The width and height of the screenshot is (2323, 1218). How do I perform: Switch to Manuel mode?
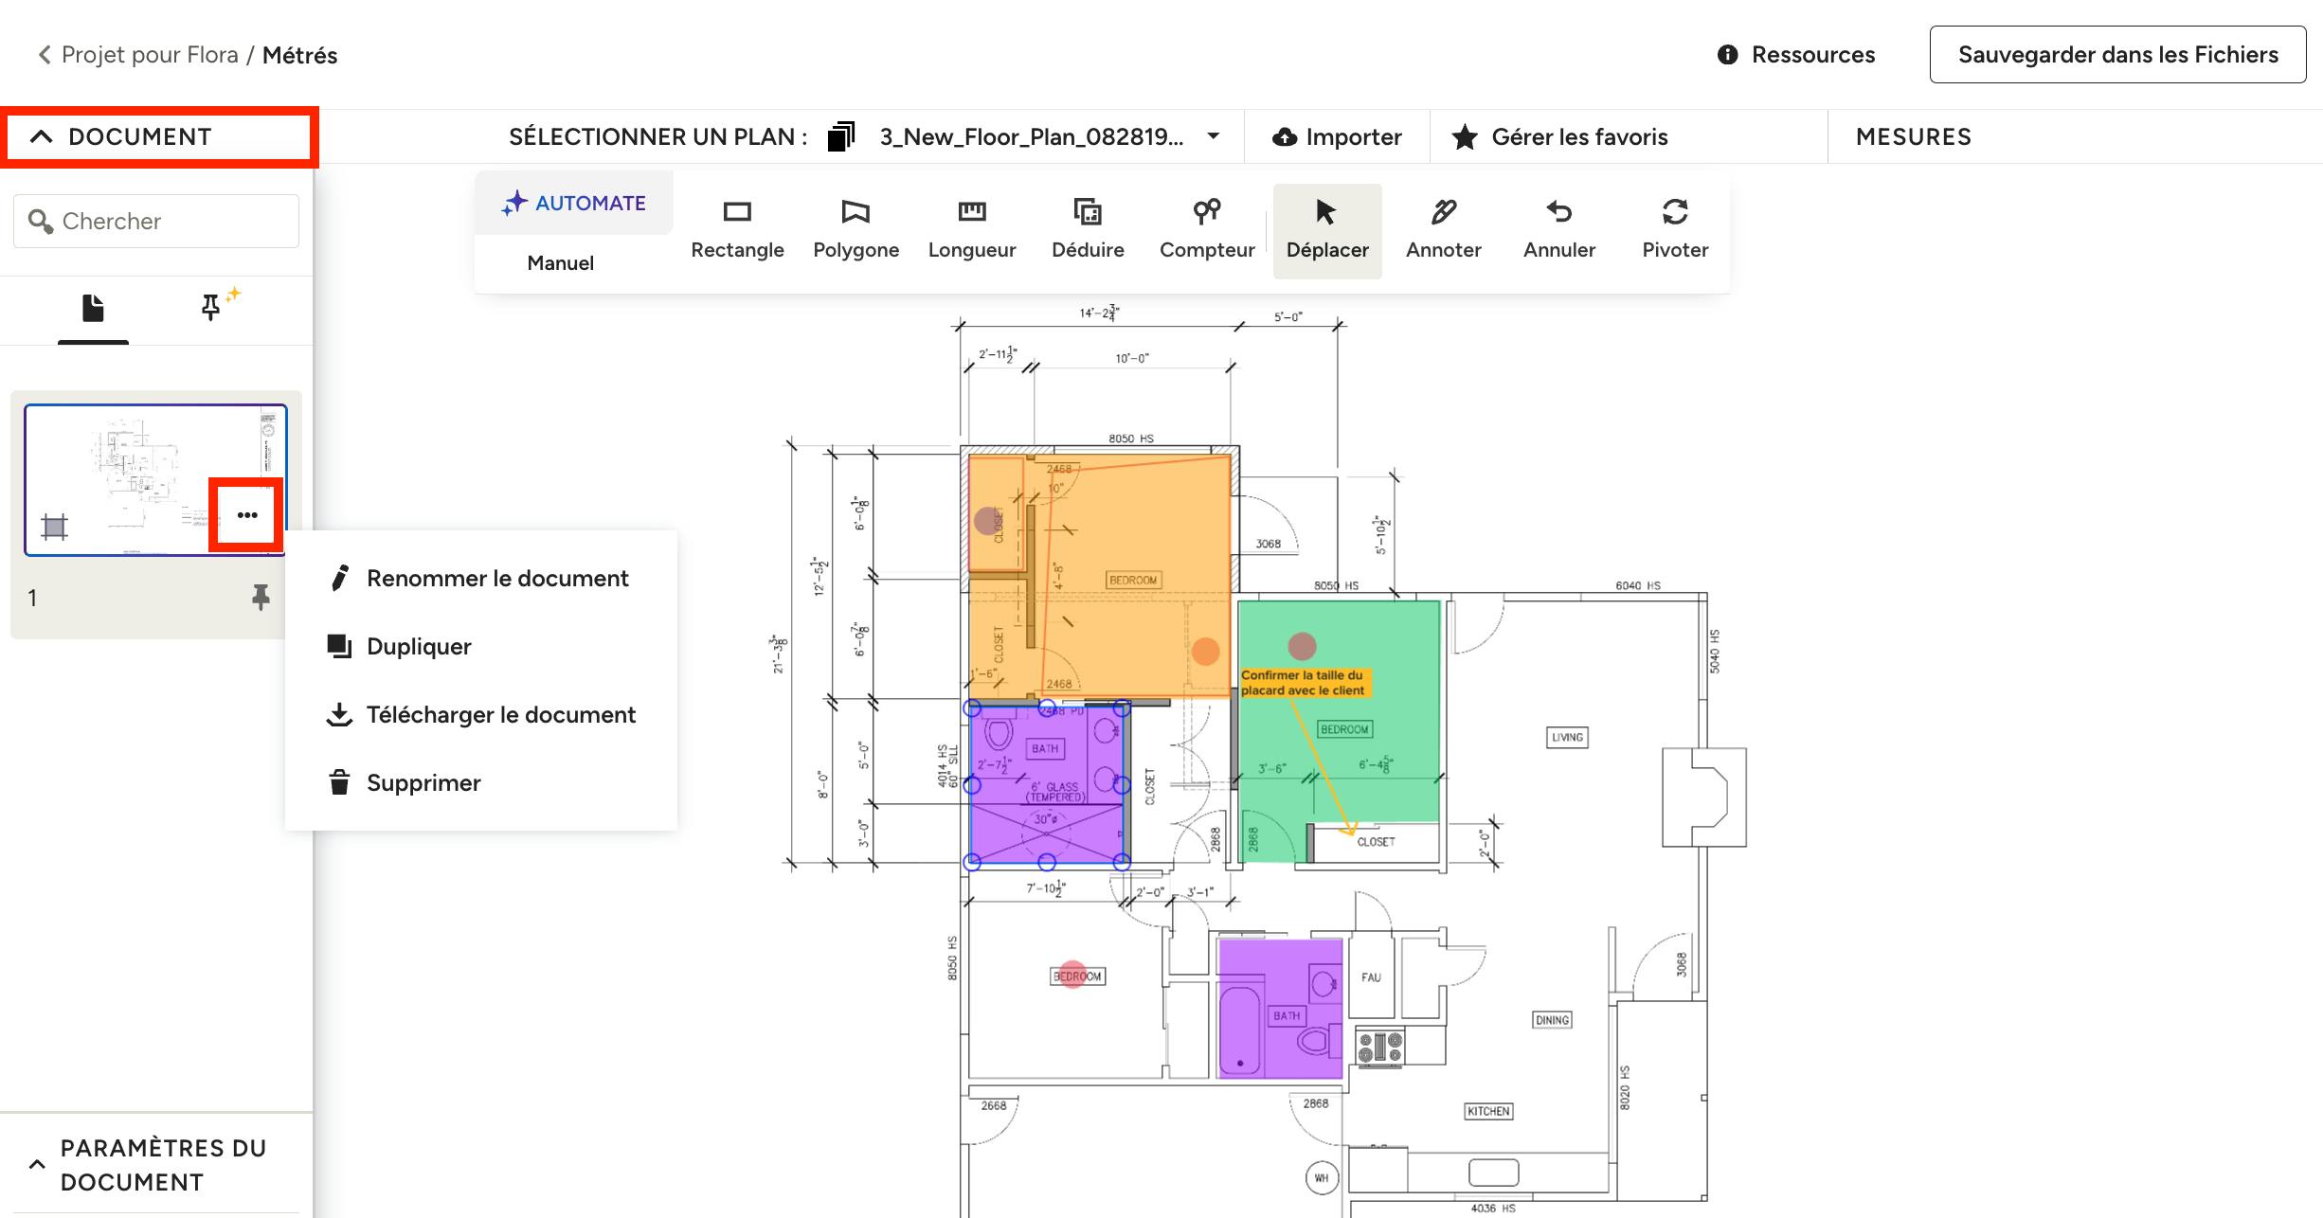point(560,263)
